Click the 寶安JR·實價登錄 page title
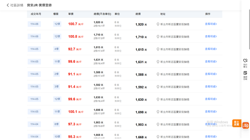250x140 pixels. 39,5
